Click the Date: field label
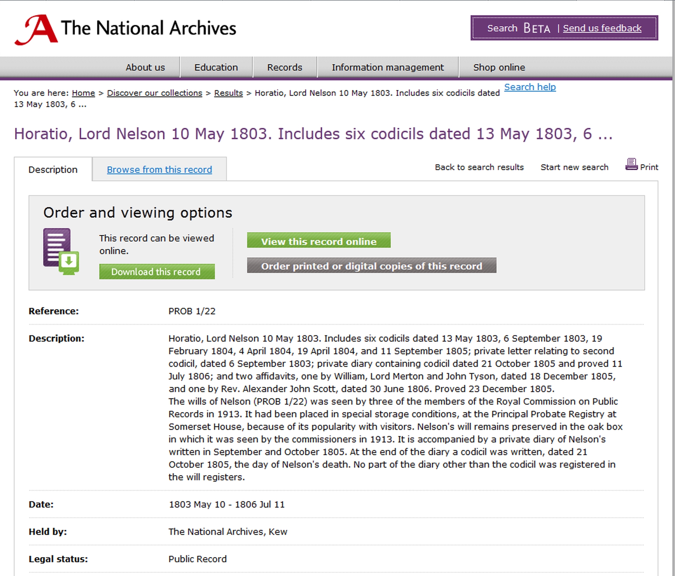 tap(41, 504)
